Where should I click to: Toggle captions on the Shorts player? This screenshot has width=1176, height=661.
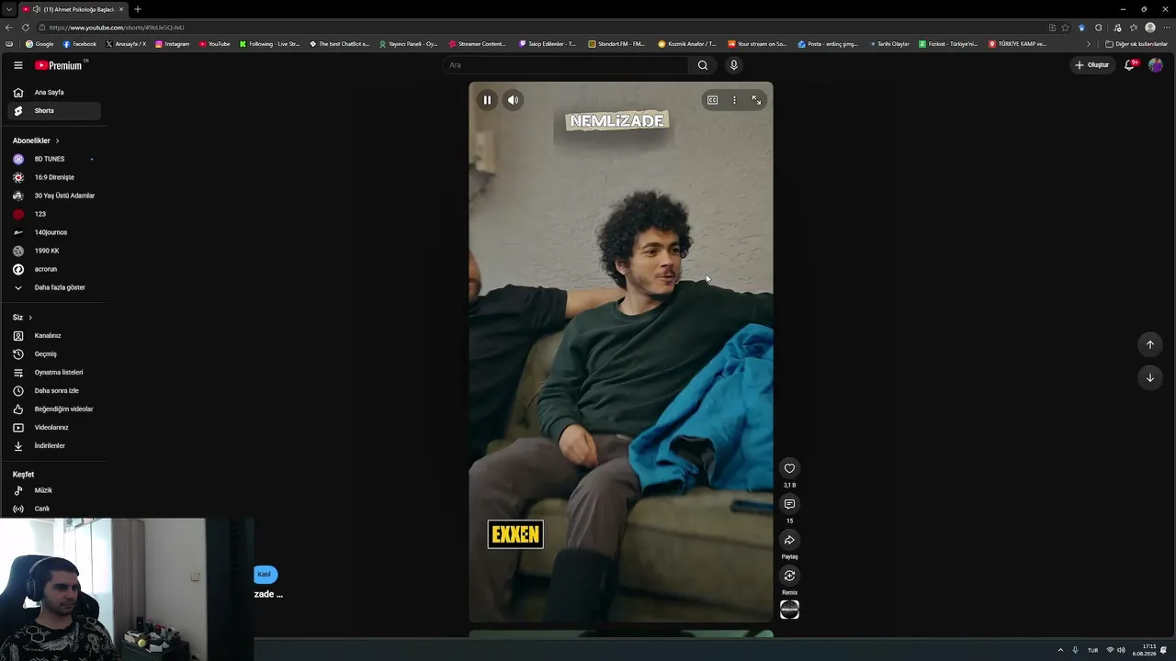(712, 100)
